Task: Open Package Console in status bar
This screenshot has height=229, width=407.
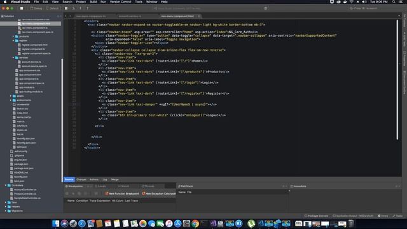Action: tap(316, 216)
